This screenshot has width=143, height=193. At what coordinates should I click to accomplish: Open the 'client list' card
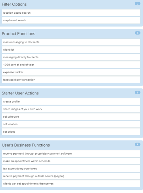click(71, 50)
